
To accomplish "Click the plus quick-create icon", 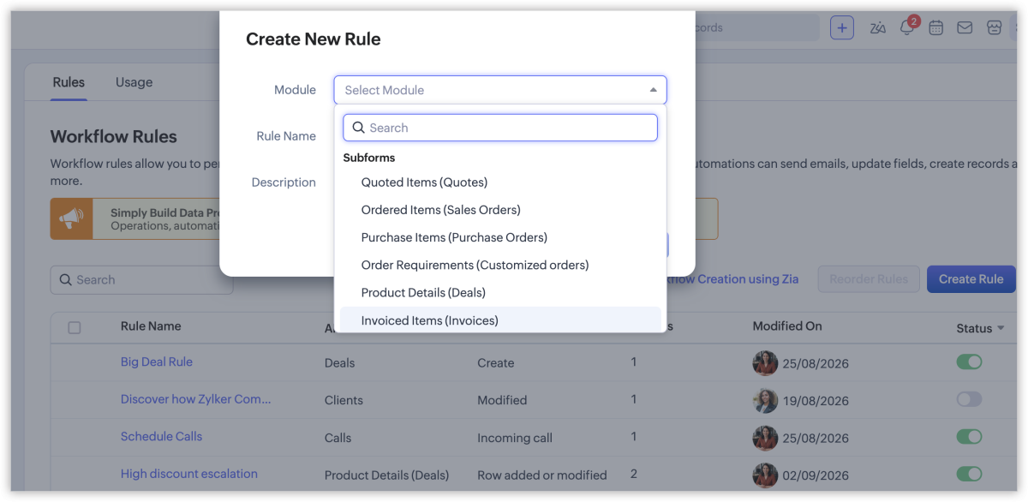I will (842, 27).
